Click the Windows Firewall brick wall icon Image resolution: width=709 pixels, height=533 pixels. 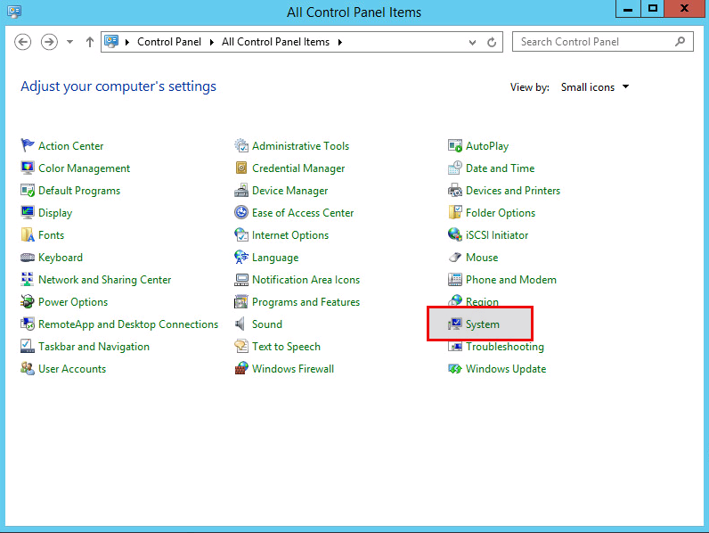[241, 369]
